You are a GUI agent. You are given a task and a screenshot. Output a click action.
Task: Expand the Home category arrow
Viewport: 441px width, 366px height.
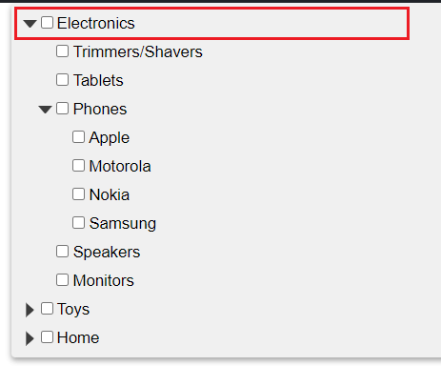30,338
